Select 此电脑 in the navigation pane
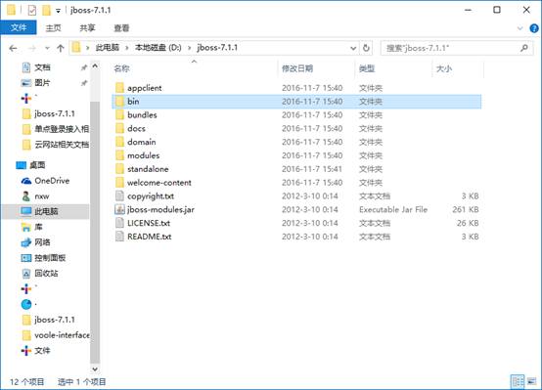 [46, 211]
